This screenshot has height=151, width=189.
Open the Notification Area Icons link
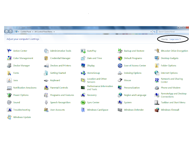pyautogui.click(x=25, y=88)
